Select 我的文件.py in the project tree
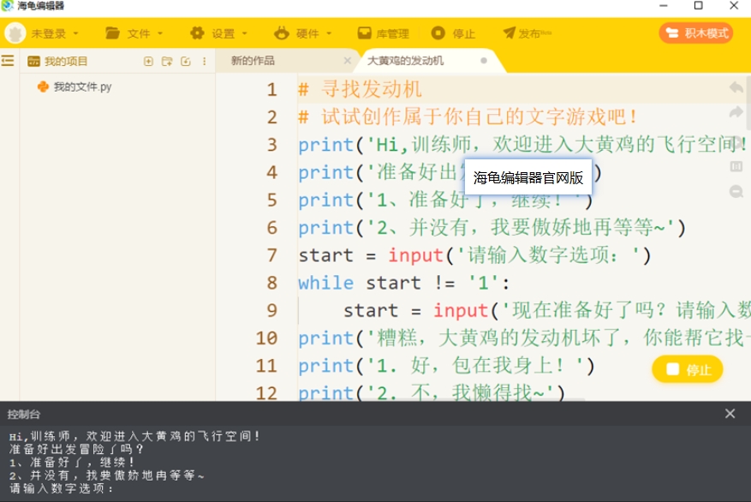The height and width of the screenshot is (502, 751). click(82, 87)
